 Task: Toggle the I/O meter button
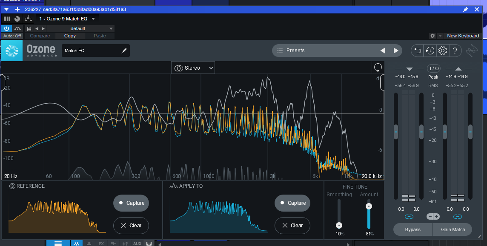click(434, 68)
